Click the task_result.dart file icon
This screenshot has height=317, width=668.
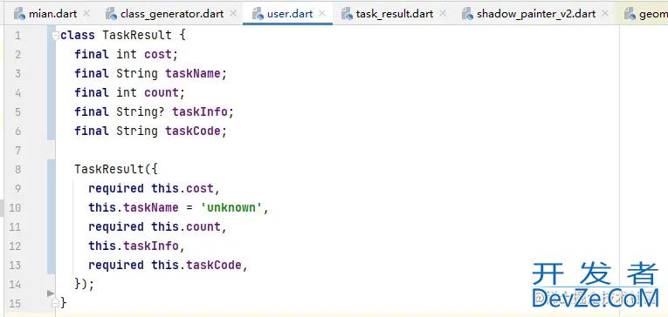click(347, 14)
